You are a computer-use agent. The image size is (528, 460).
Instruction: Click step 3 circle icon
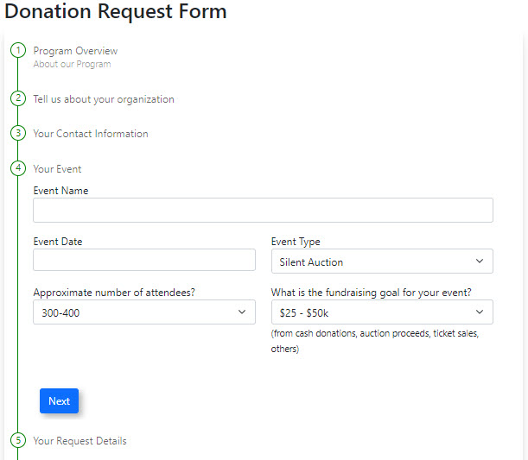(x=18, y=134)
